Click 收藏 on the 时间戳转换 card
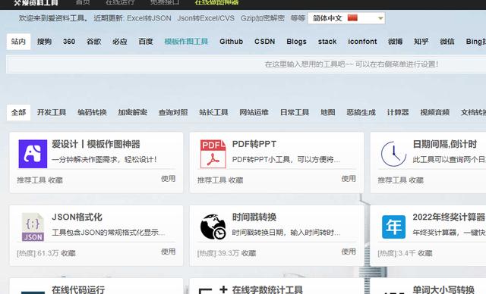This screenshot has height=294, width=486. pyautogui.click(x=249, y=254)
